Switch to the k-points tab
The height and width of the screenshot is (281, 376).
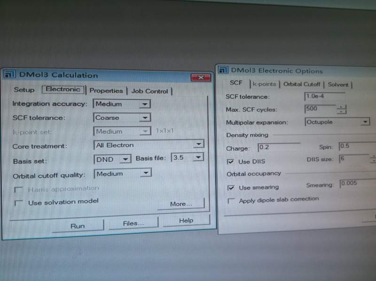(x=264, y=84)
